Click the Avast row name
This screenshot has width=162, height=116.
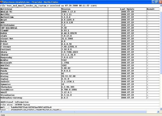[4, 20]
